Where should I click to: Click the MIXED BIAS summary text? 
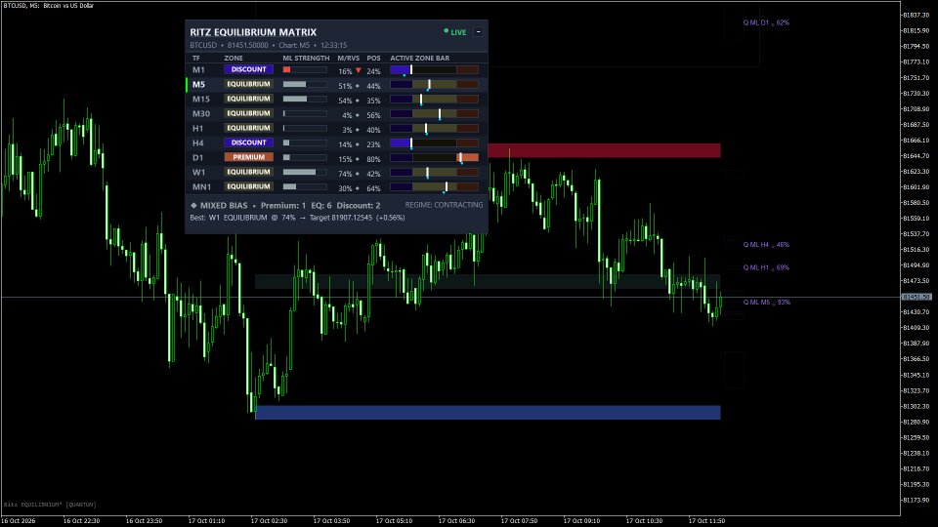(224, 206)
